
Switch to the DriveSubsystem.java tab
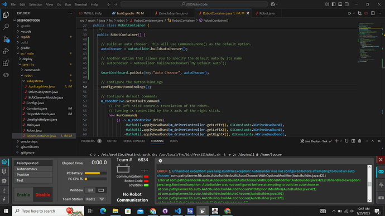(x=173, y=13)
